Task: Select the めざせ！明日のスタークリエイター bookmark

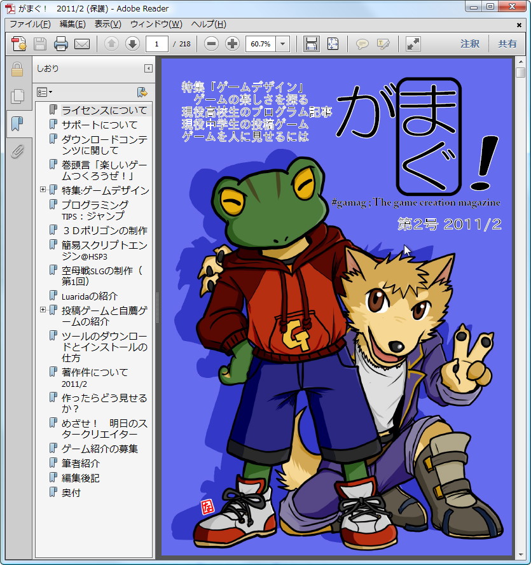Action: tap(104, 428)
